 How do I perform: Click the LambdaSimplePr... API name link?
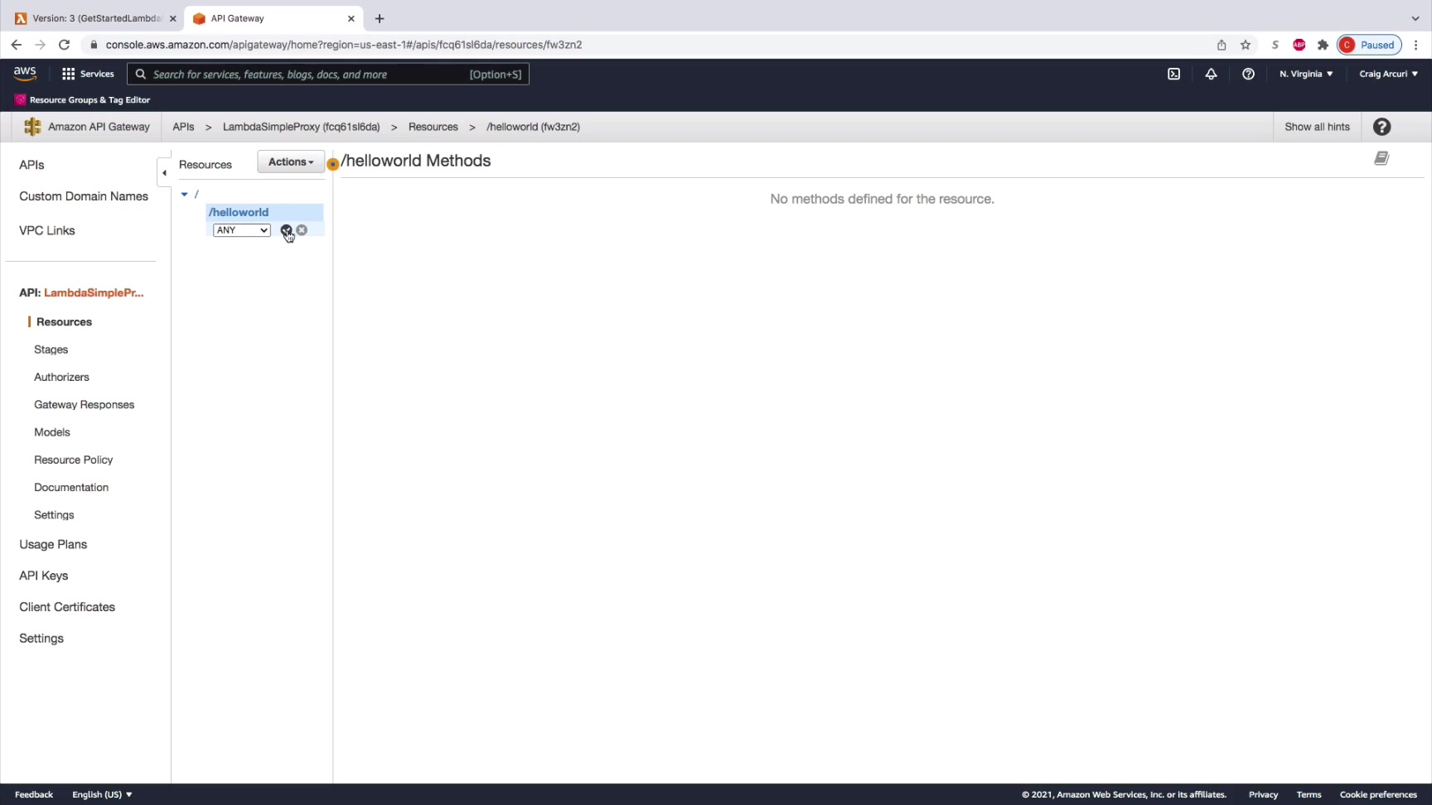[x=94, y=292]
